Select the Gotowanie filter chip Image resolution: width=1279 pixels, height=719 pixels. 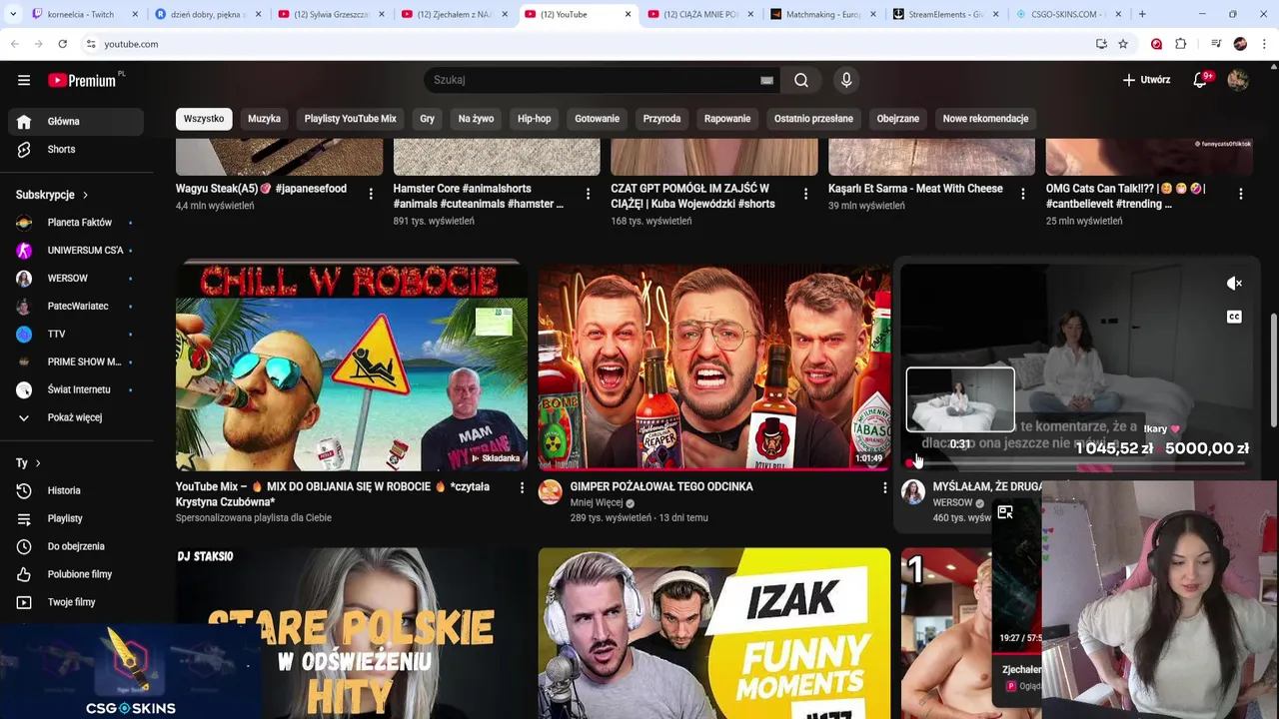(x=597, y=119)
